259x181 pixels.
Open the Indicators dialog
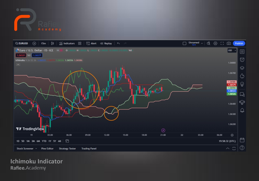(x=67, y=43)
